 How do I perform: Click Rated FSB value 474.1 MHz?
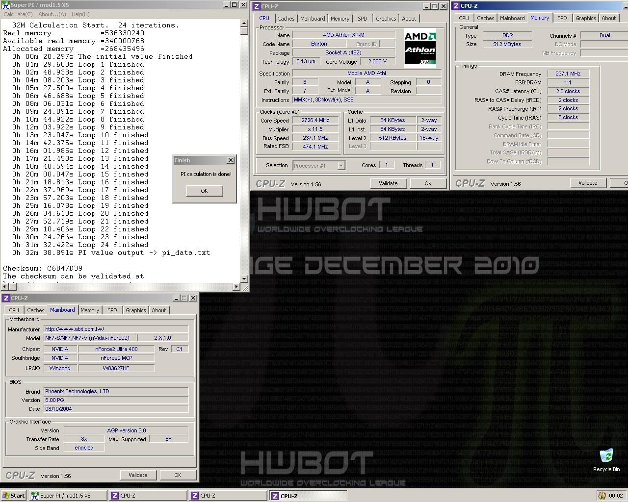click(x=315, y=147)
